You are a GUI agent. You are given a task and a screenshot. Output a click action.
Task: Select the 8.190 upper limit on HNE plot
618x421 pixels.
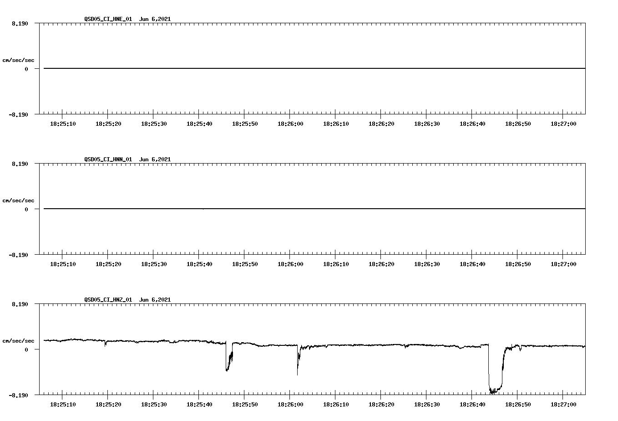20,23
